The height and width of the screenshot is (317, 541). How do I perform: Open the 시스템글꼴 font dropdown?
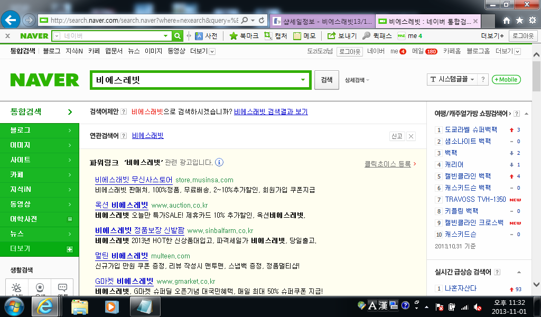tap(453, 79)
